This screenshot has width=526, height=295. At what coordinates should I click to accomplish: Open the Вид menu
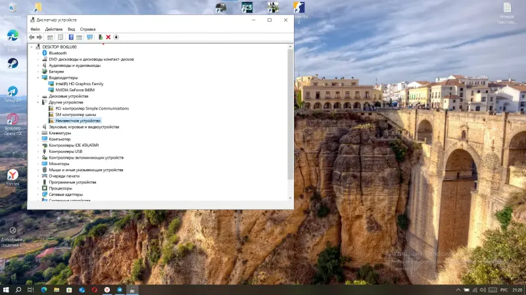click(71, 29)
